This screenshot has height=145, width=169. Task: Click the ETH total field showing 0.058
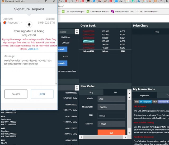[111, 116]
